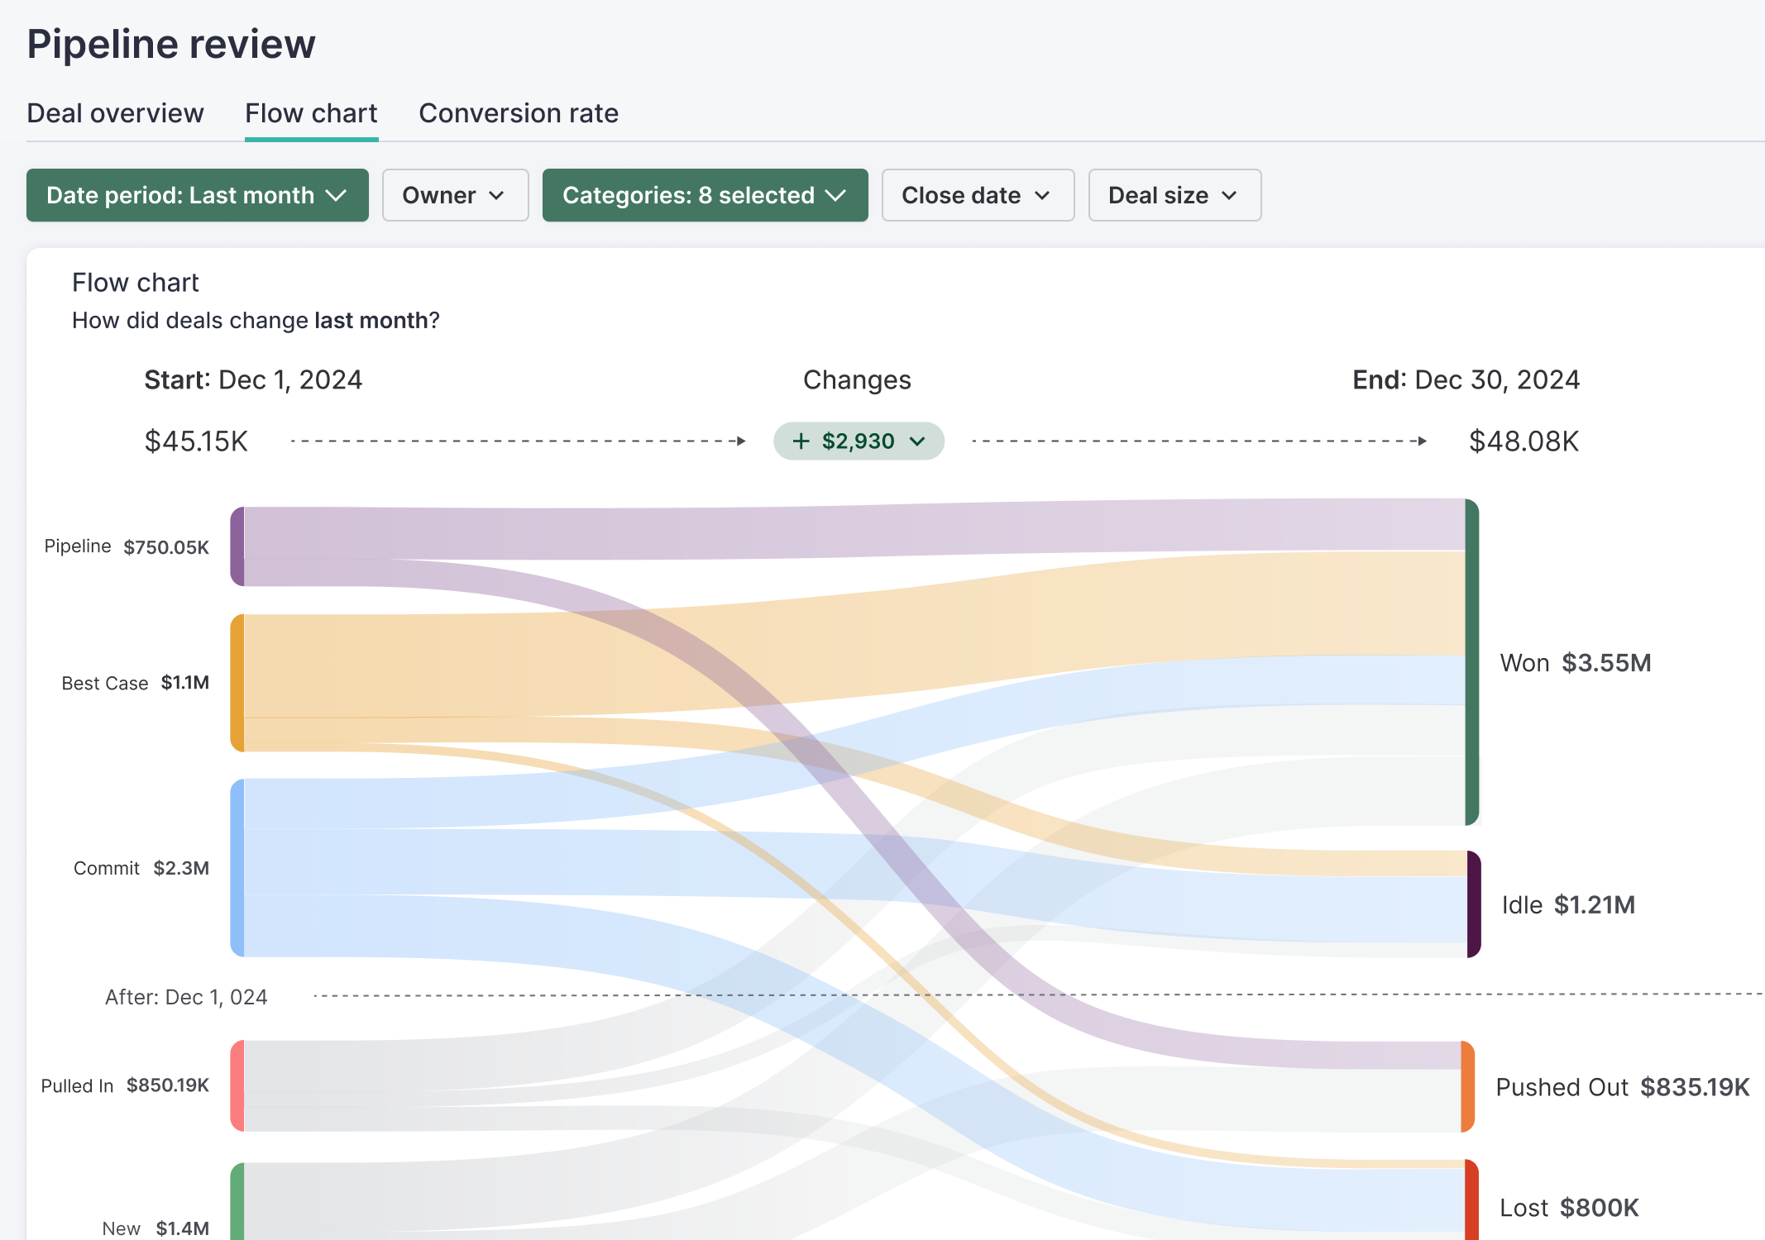Click the orange Best Case node bar
This screenshot has height=1240, width=1765.
237,683
